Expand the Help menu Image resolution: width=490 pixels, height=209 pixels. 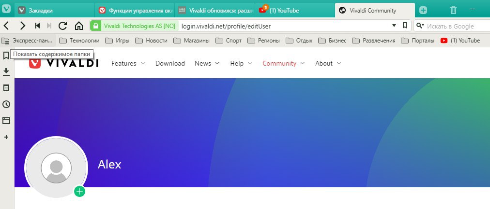[x=241, y=63]
